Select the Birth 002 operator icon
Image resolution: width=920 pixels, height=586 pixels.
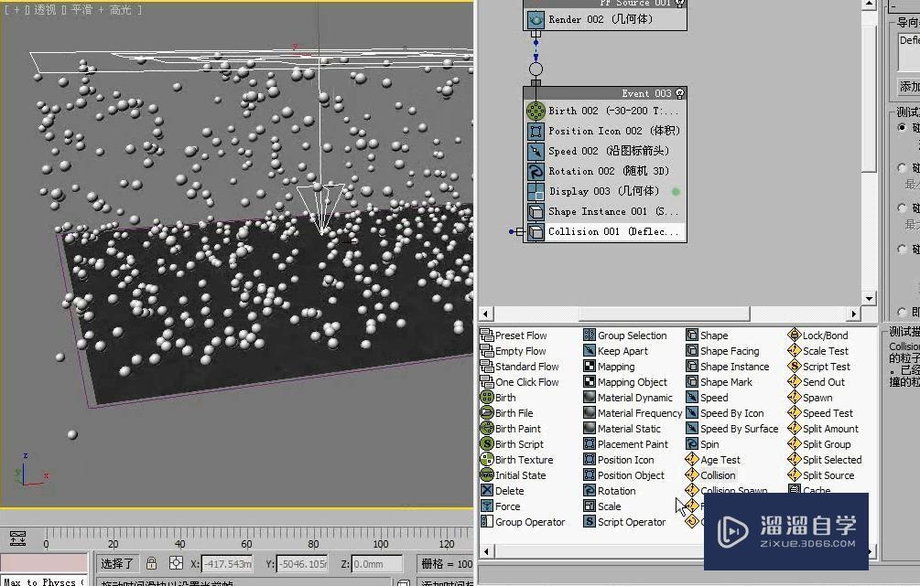[536, 111]
